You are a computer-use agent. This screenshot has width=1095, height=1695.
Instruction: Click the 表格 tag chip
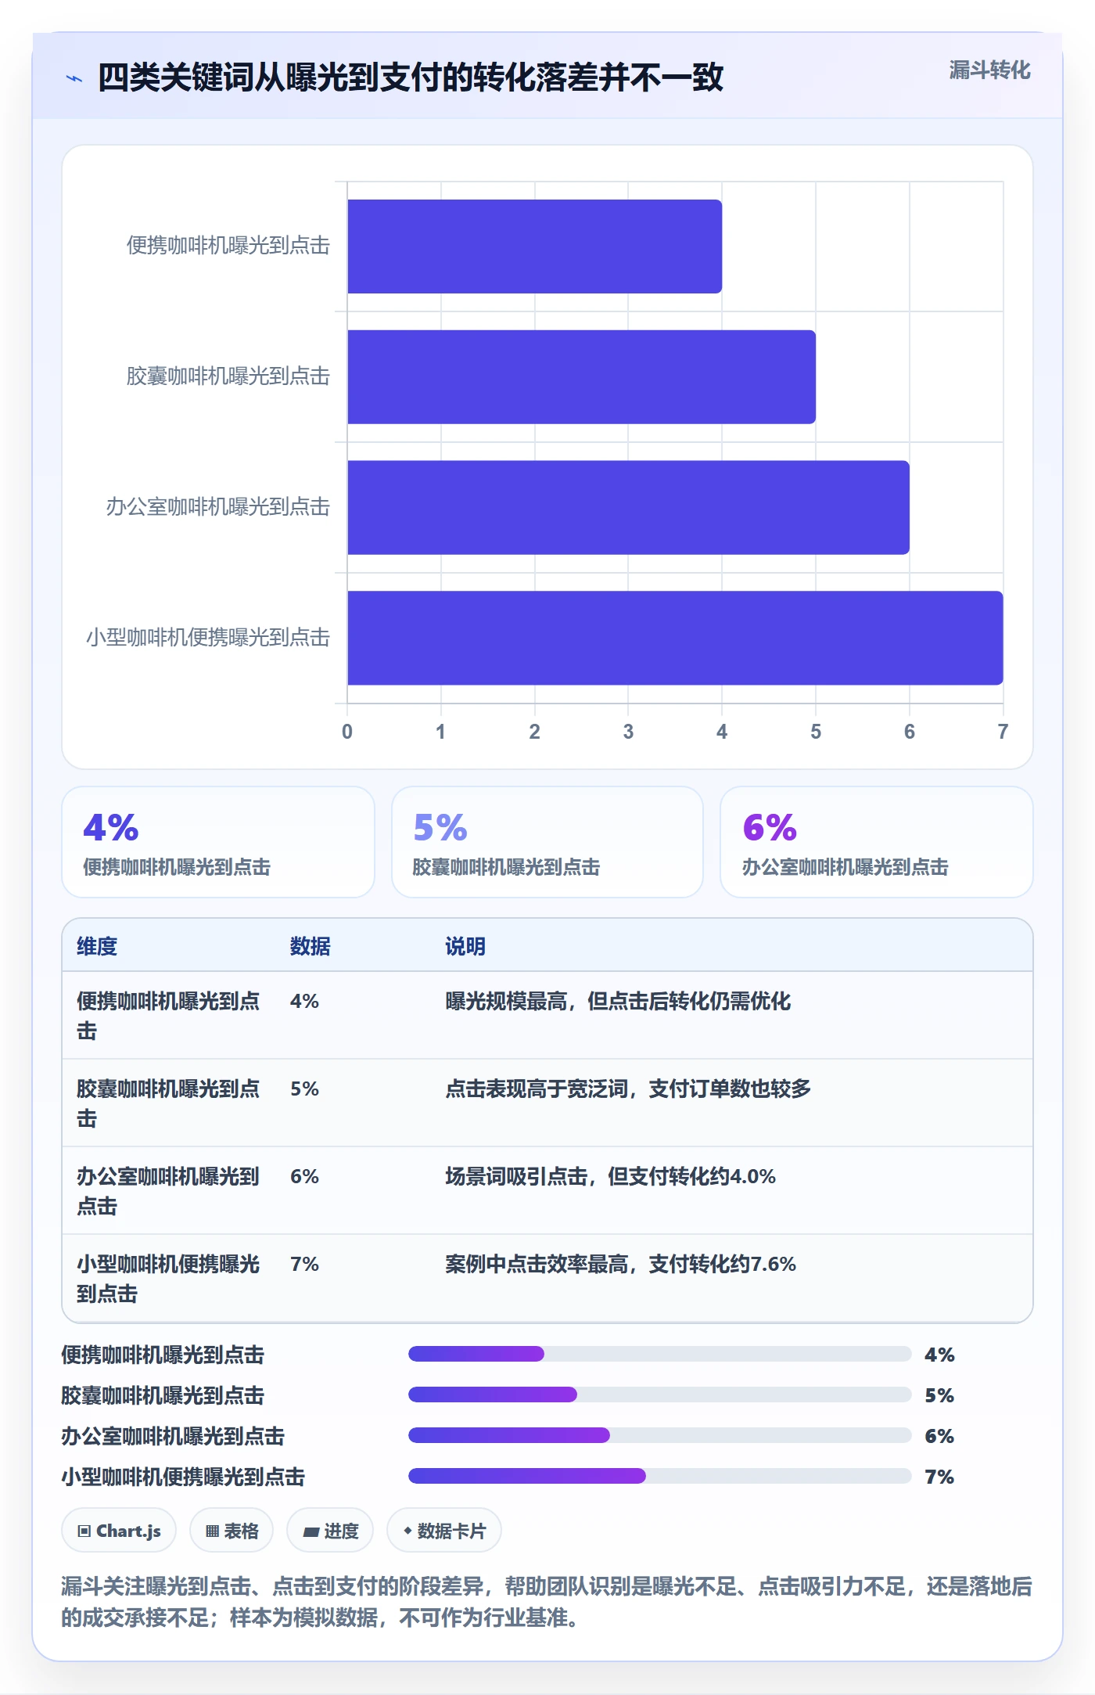pyautogui.click(x=232, y=1530)
